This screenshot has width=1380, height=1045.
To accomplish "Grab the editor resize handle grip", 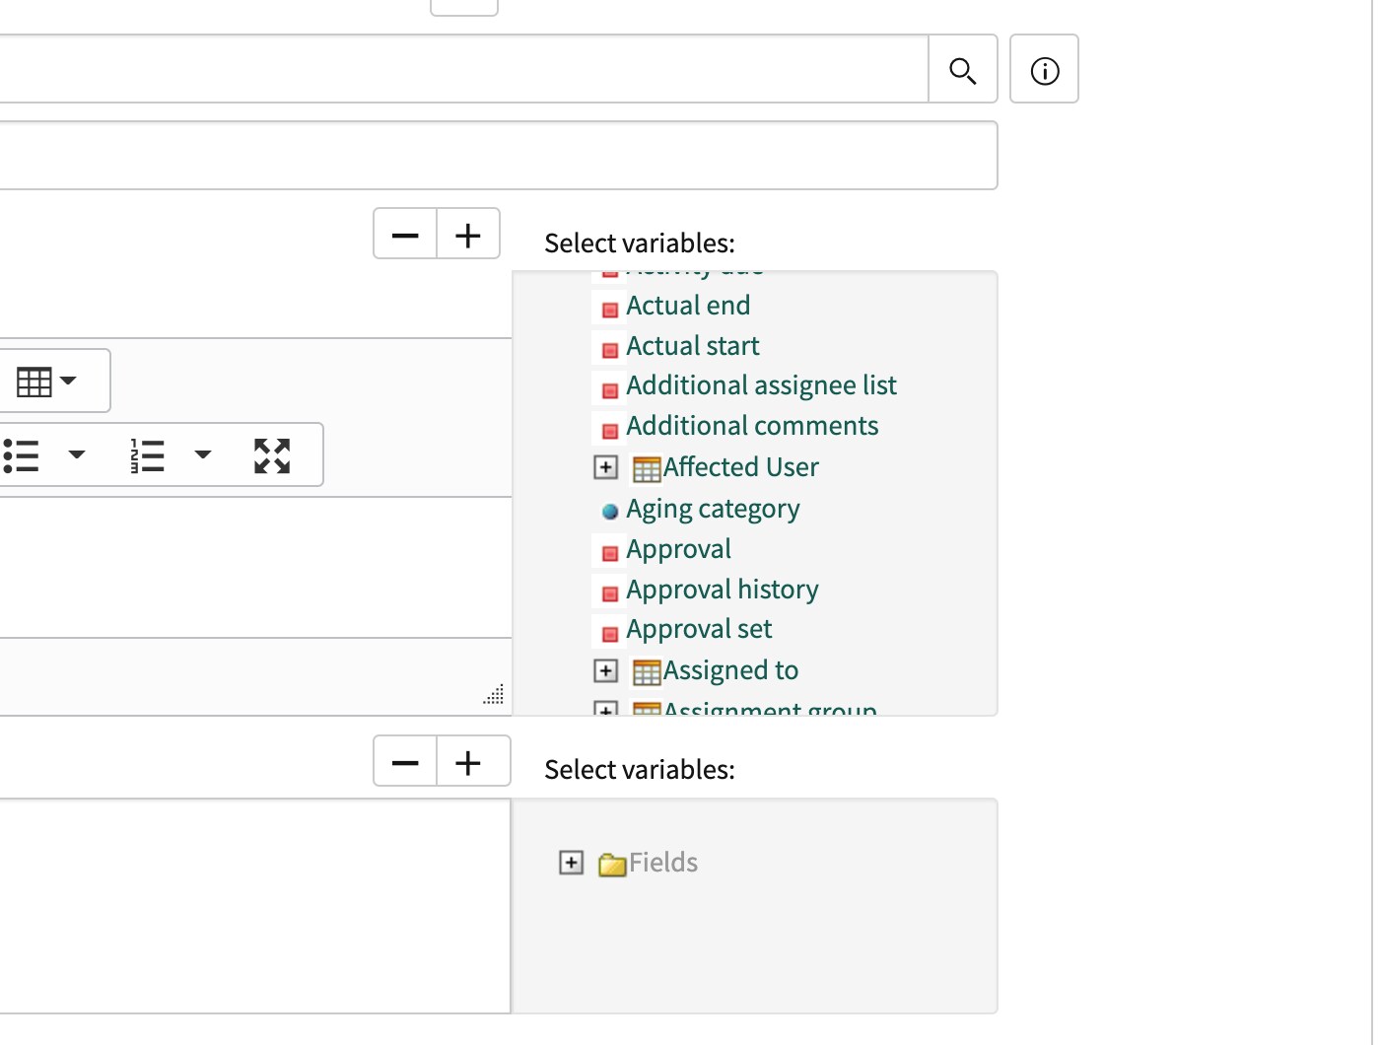I will (494, 694).
